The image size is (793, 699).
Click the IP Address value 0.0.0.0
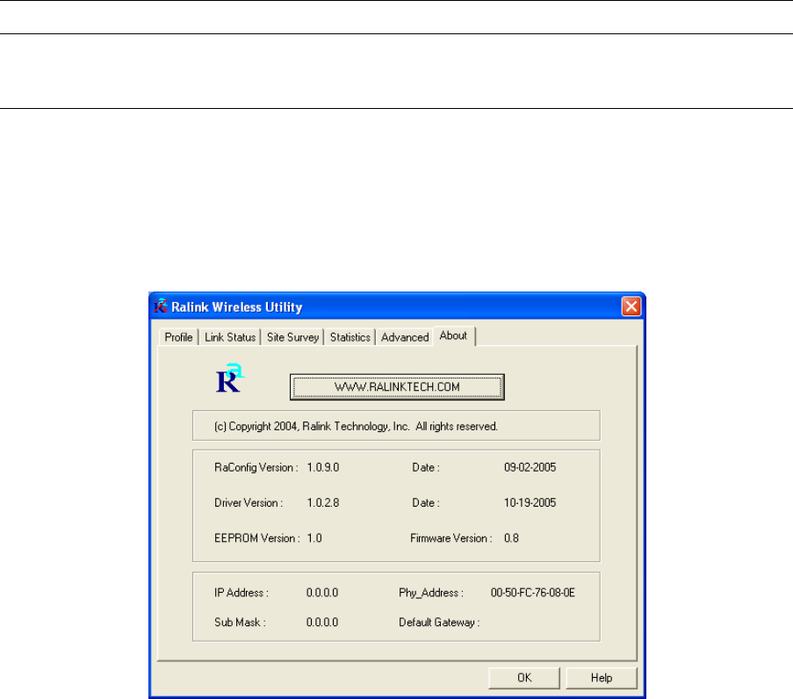coord(322,593)
